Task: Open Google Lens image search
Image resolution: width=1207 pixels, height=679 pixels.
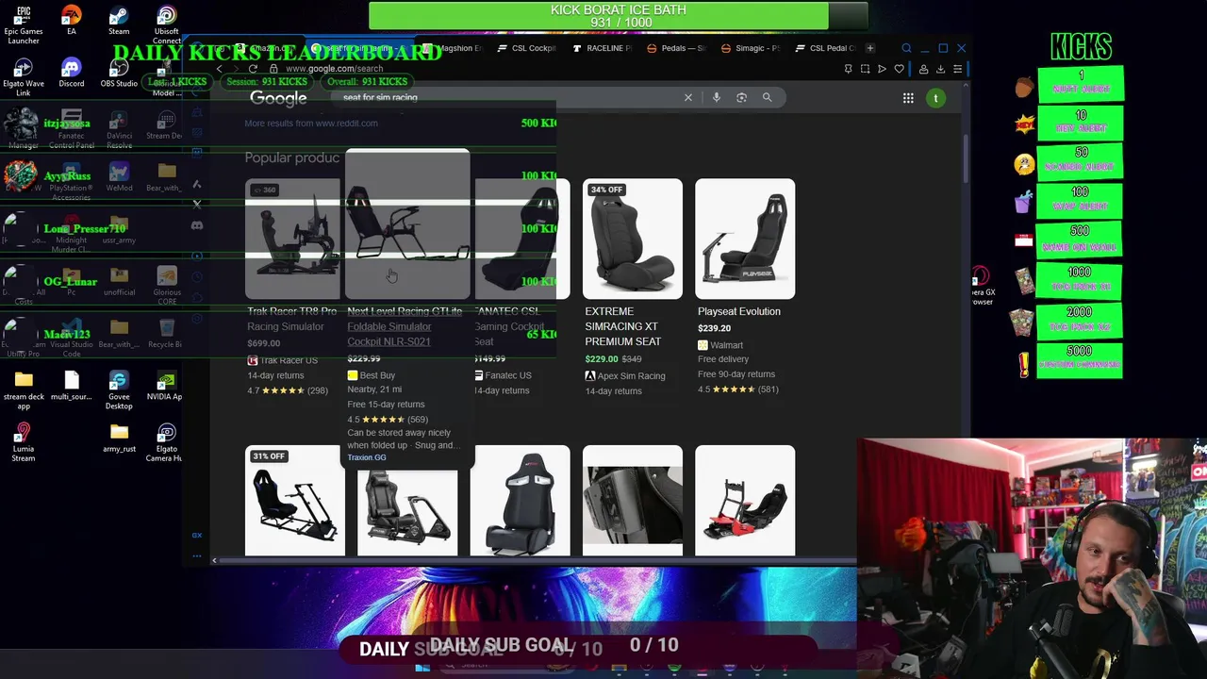Action: click(741, 97)
